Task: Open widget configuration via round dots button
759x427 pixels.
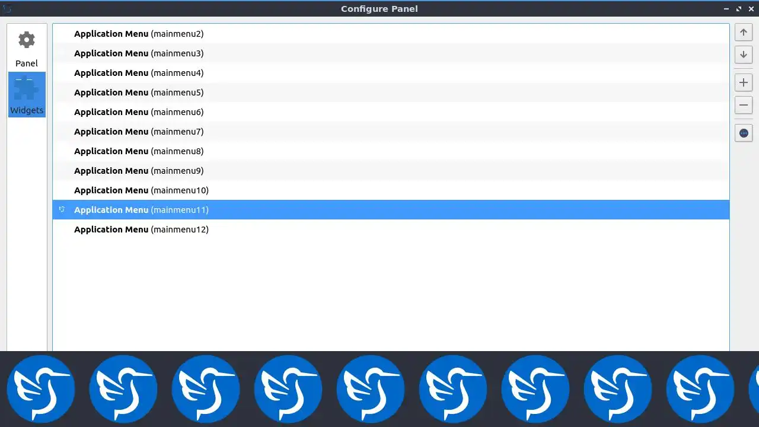Action: [x=744, y=133]
